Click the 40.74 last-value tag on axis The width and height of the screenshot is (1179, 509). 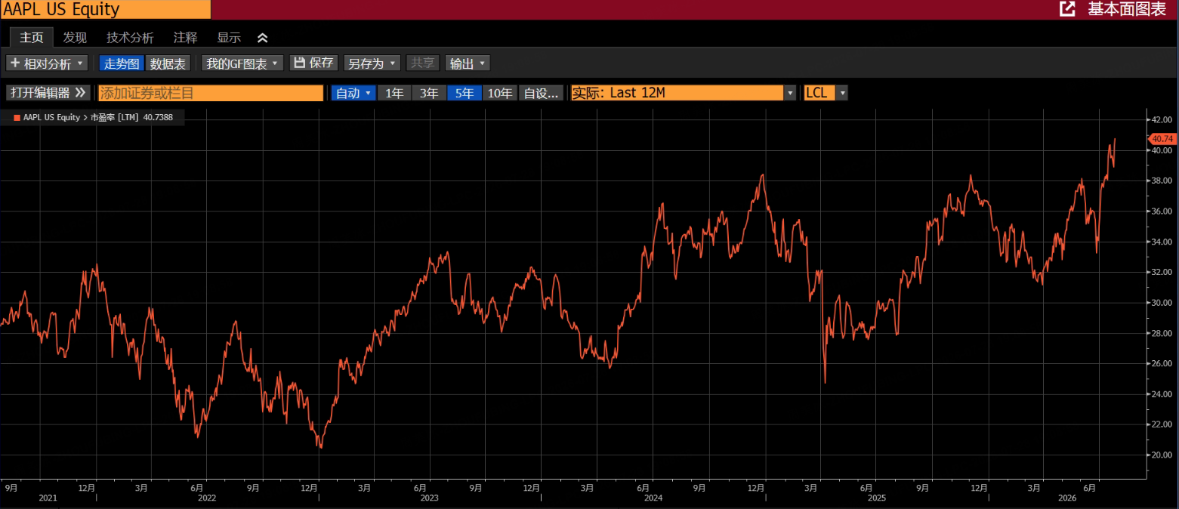(x=1162, y=139)
